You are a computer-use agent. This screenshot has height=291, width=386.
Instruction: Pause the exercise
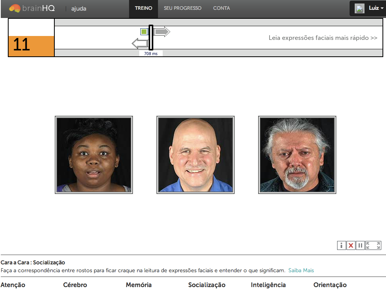click(x=360, y=245)
